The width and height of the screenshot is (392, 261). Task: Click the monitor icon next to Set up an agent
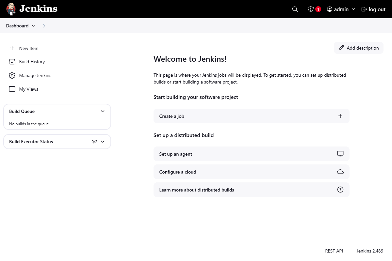(x=340, y=153)
